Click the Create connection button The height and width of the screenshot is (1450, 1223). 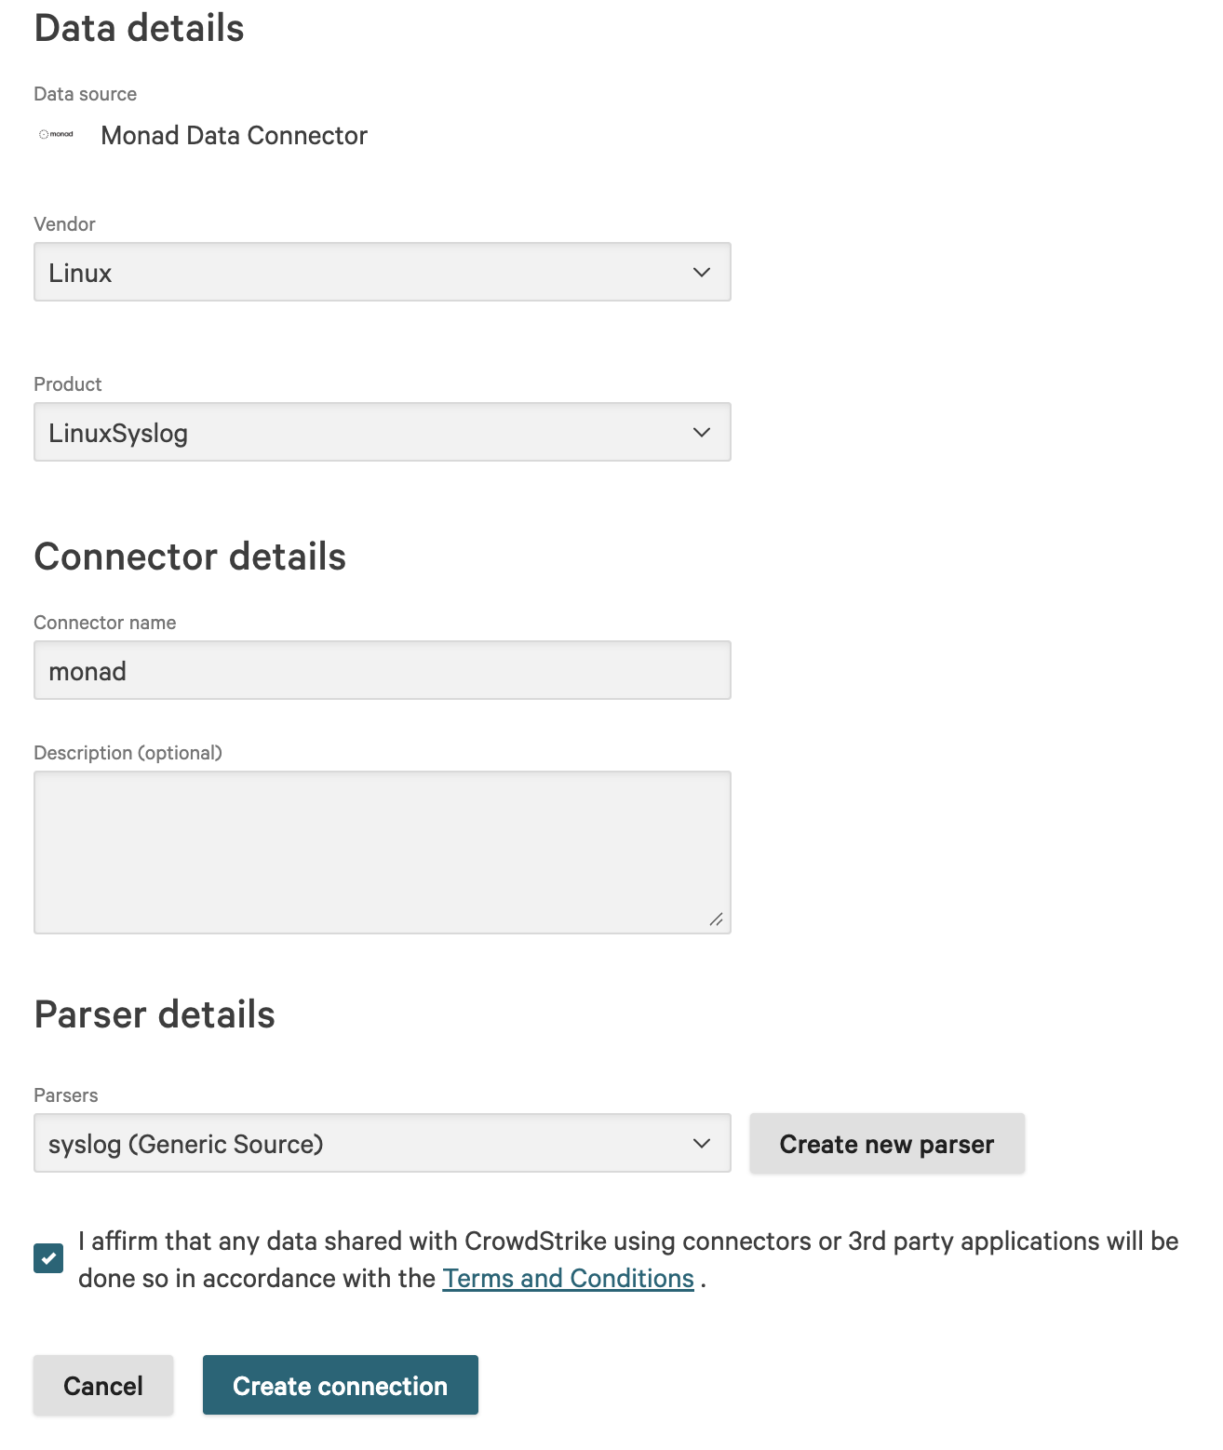[x=340, y=1386]
